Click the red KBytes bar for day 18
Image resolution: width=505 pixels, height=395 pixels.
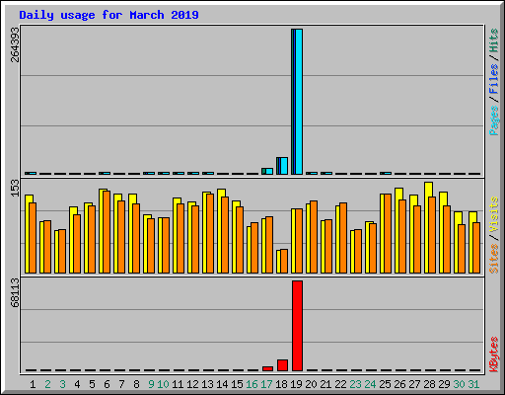(282, 365)
